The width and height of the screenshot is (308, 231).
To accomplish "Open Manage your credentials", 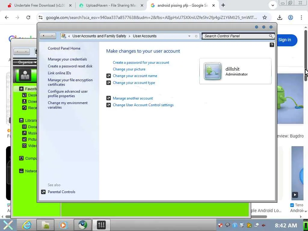I will [67, 59].
